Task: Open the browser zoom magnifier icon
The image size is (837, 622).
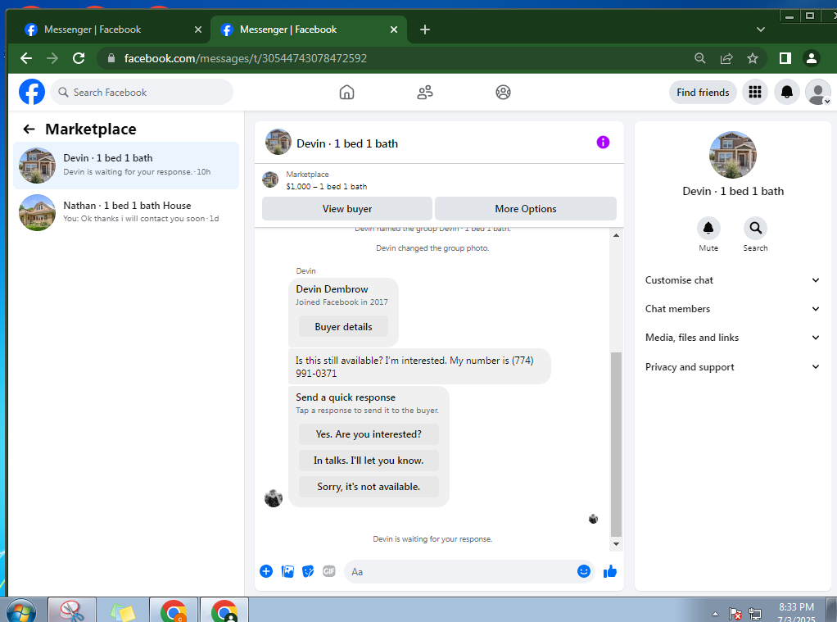Action: 699,58
